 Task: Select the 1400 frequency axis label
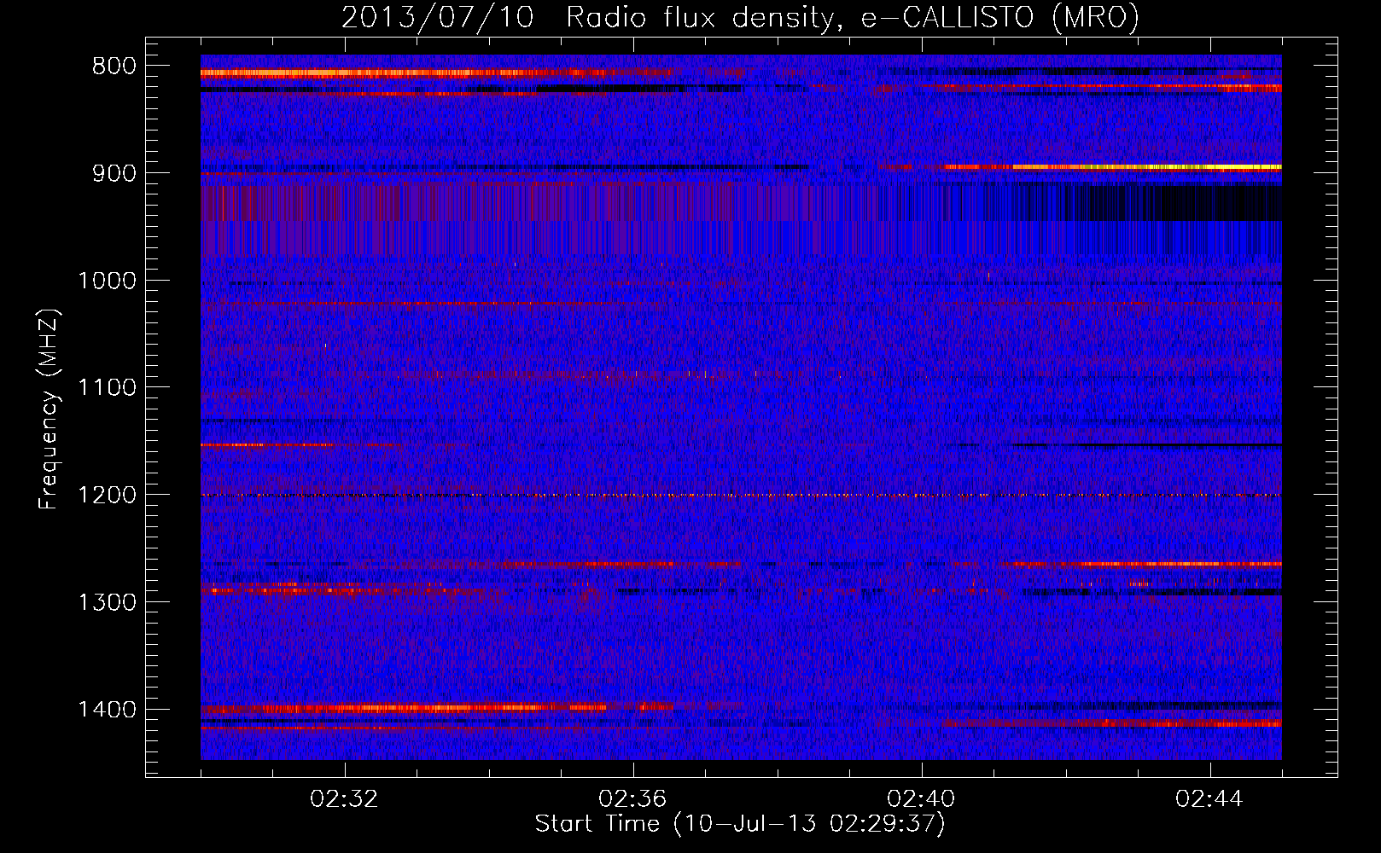pos(107,710)
